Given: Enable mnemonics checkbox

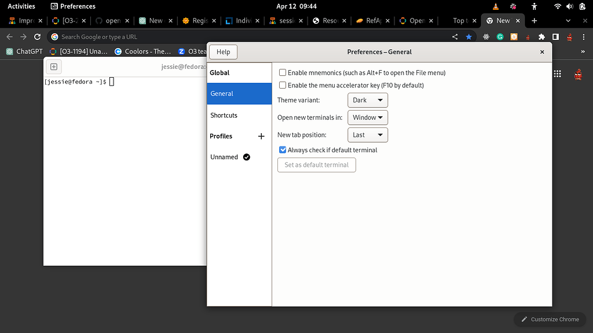Looking at the screenshot, I should 283,73.
